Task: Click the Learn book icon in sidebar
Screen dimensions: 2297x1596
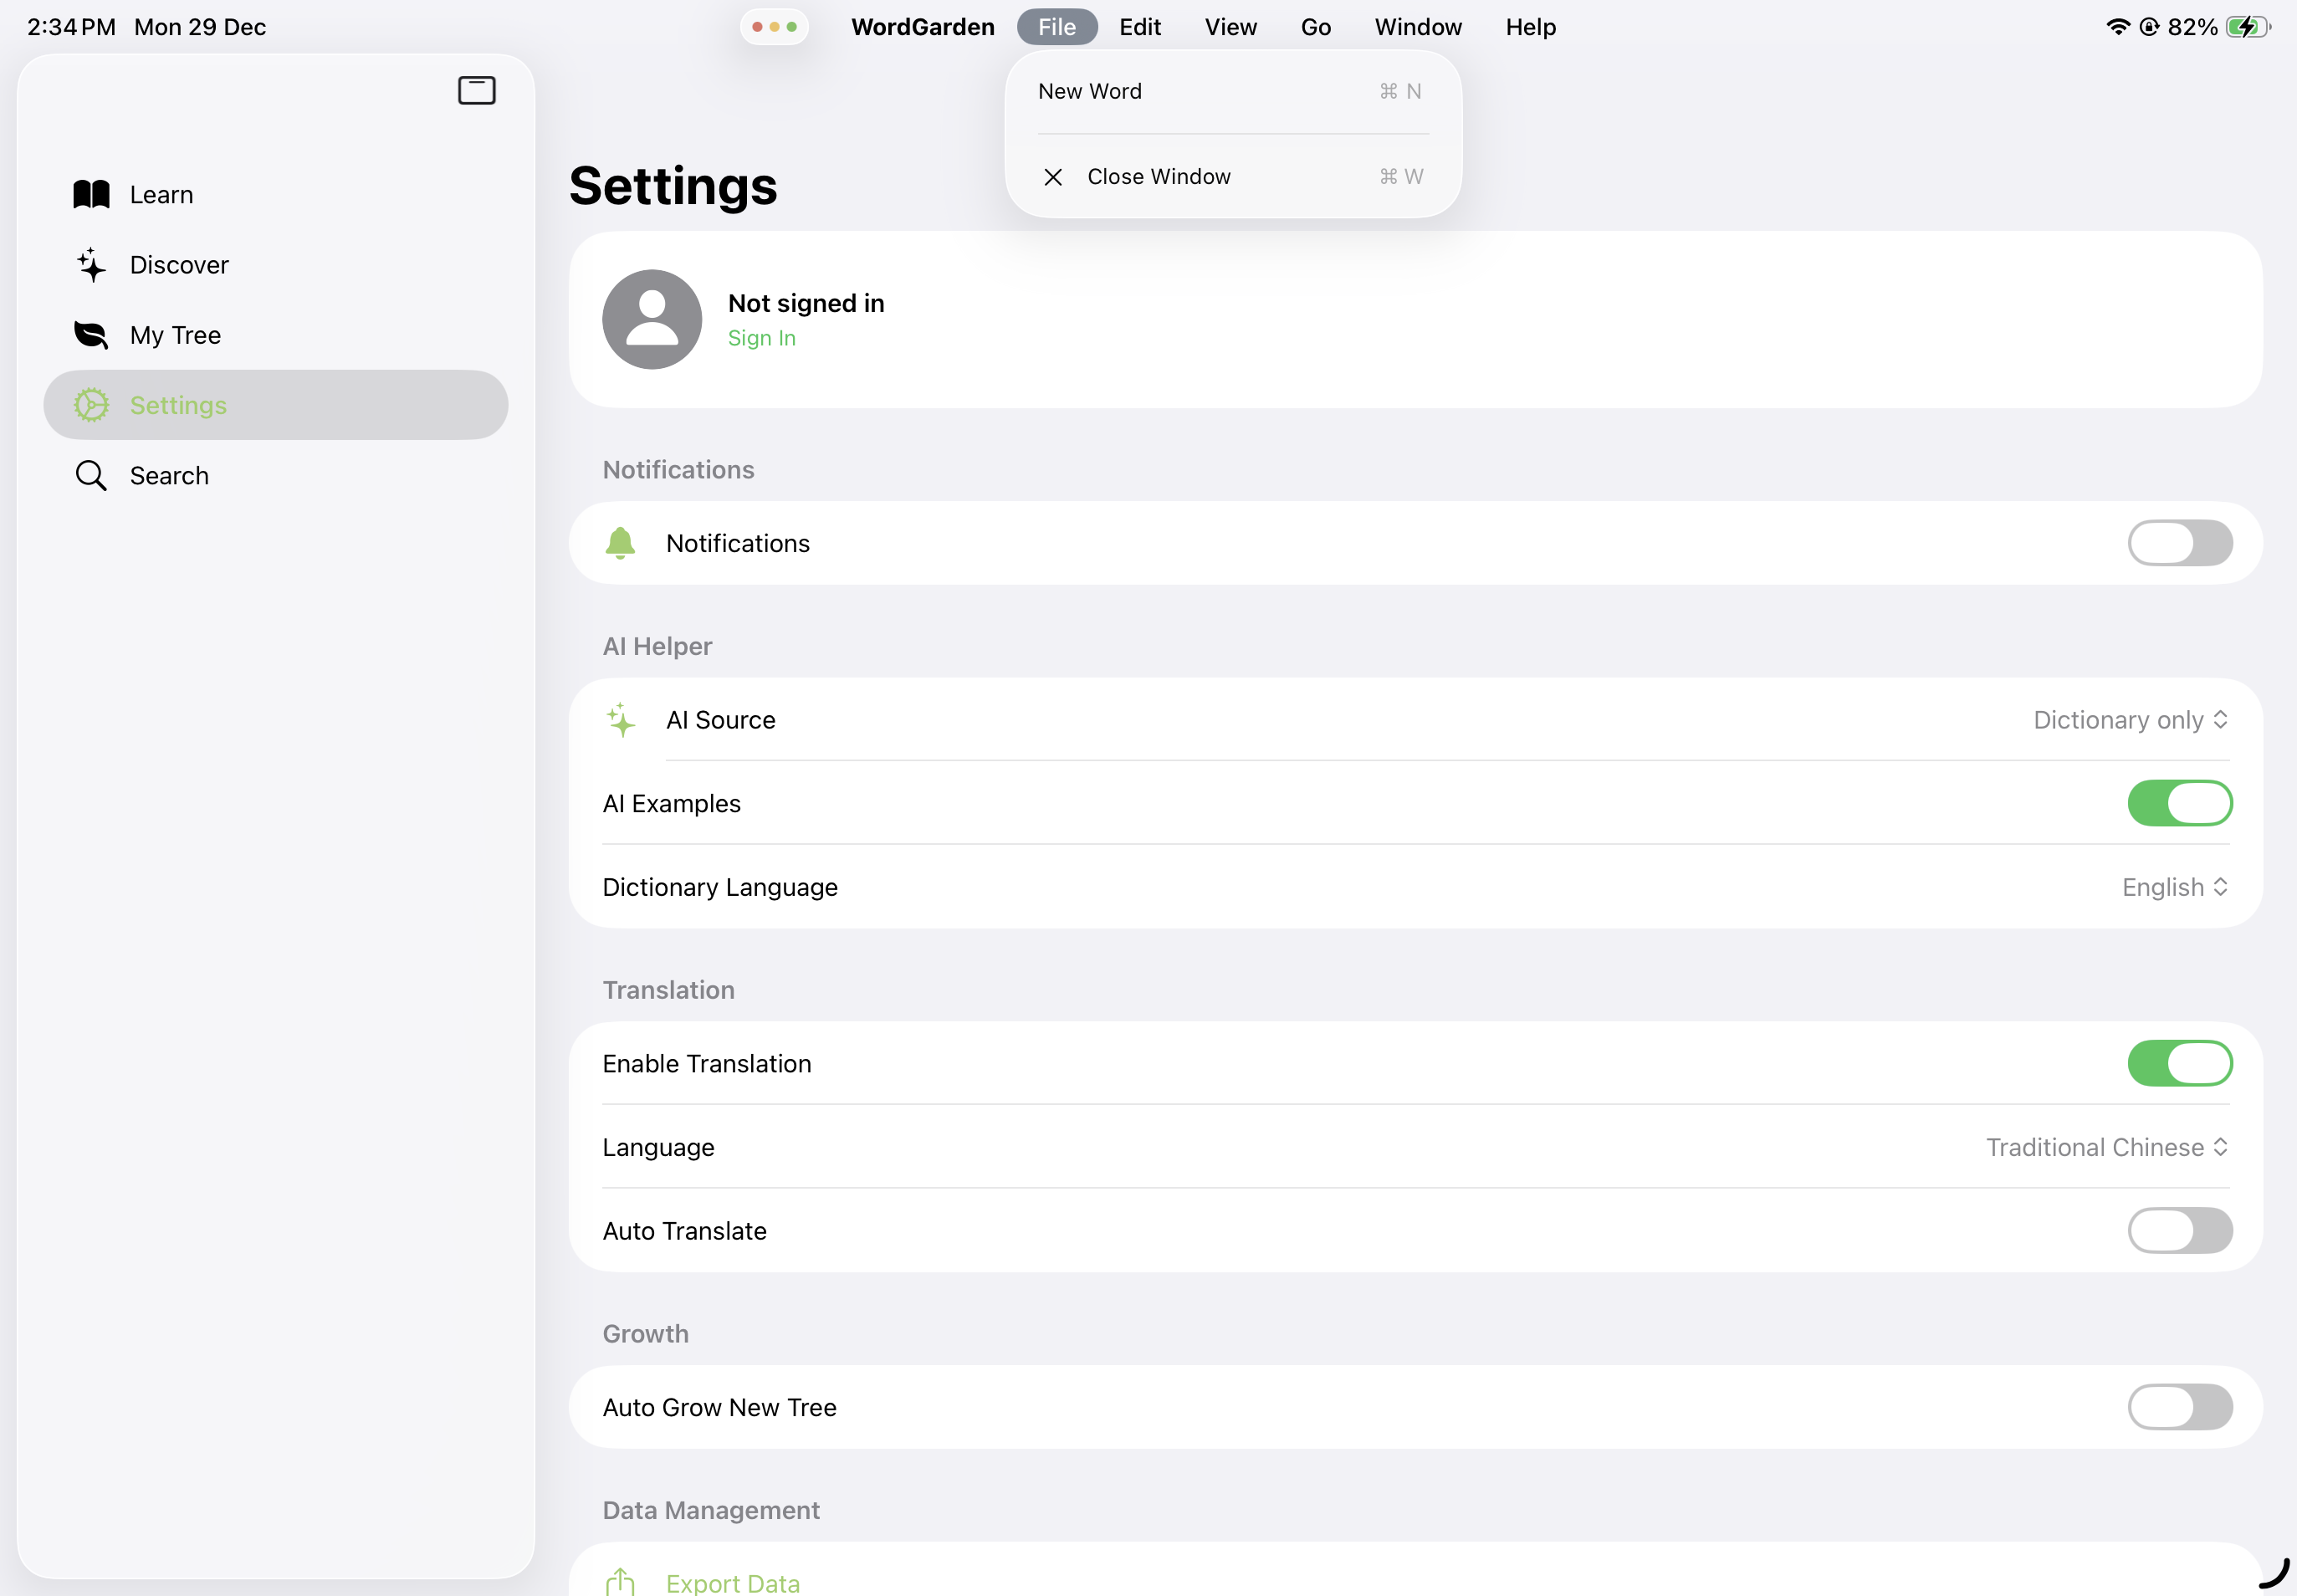Action: [x=91, y=195]
